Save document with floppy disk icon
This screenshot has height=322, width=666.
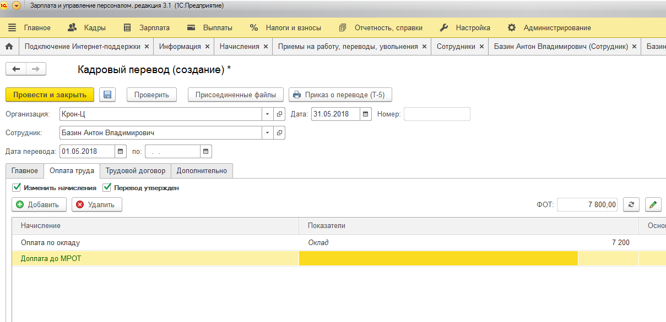pos(107,95)
